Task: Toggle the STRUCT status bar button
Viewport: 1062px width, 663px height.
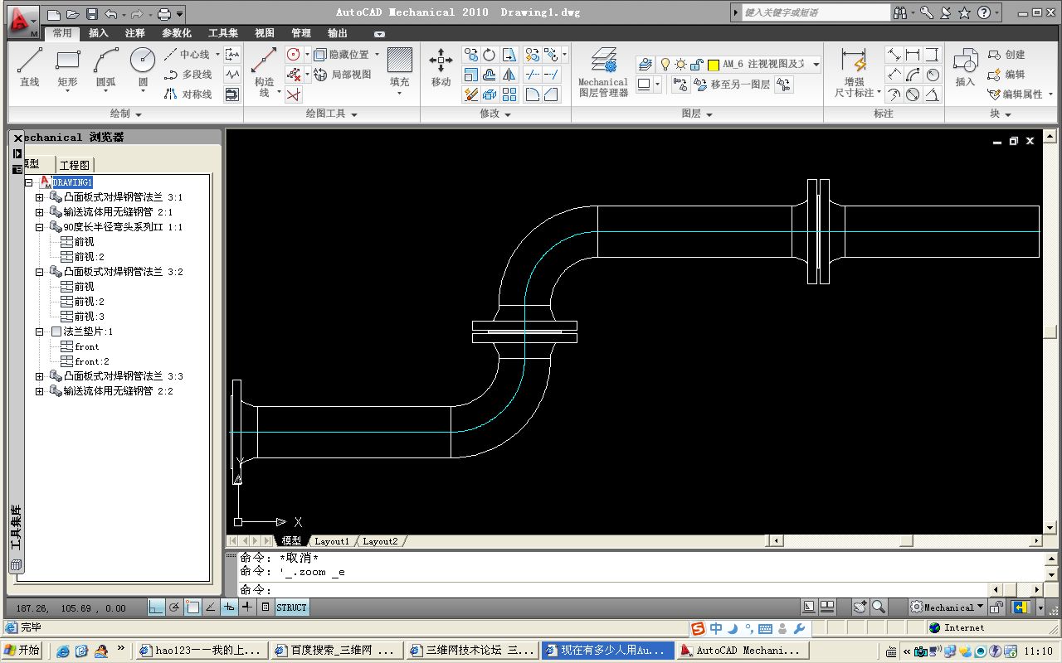Action: click(x=291, y=607)
